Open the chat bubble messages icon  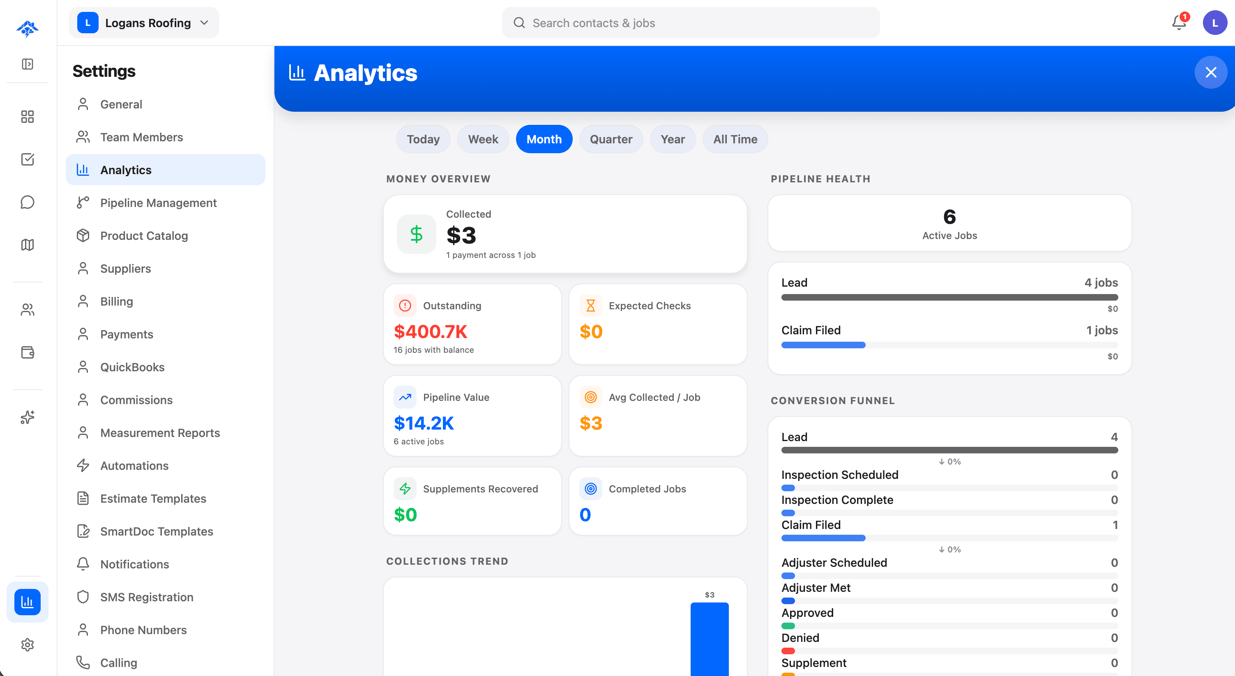(x=28, y=202)
